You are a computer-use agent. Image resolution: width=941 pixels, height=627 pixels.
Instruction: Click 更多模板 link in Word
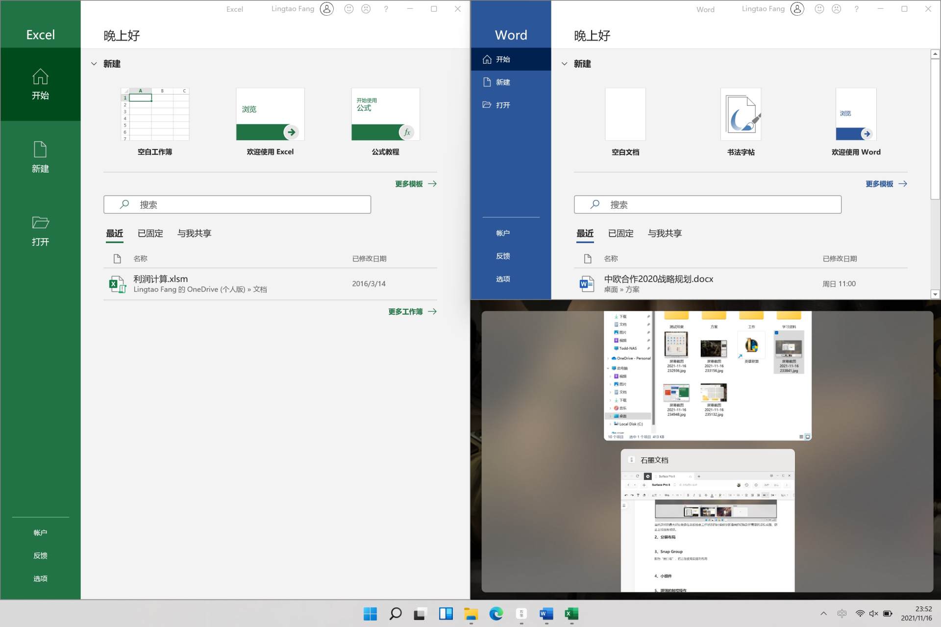879,183
